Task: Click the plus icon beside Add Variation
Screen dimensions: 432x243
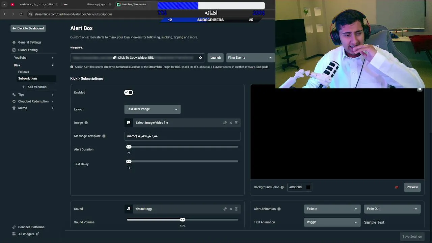Action: [x=23, y=87]
